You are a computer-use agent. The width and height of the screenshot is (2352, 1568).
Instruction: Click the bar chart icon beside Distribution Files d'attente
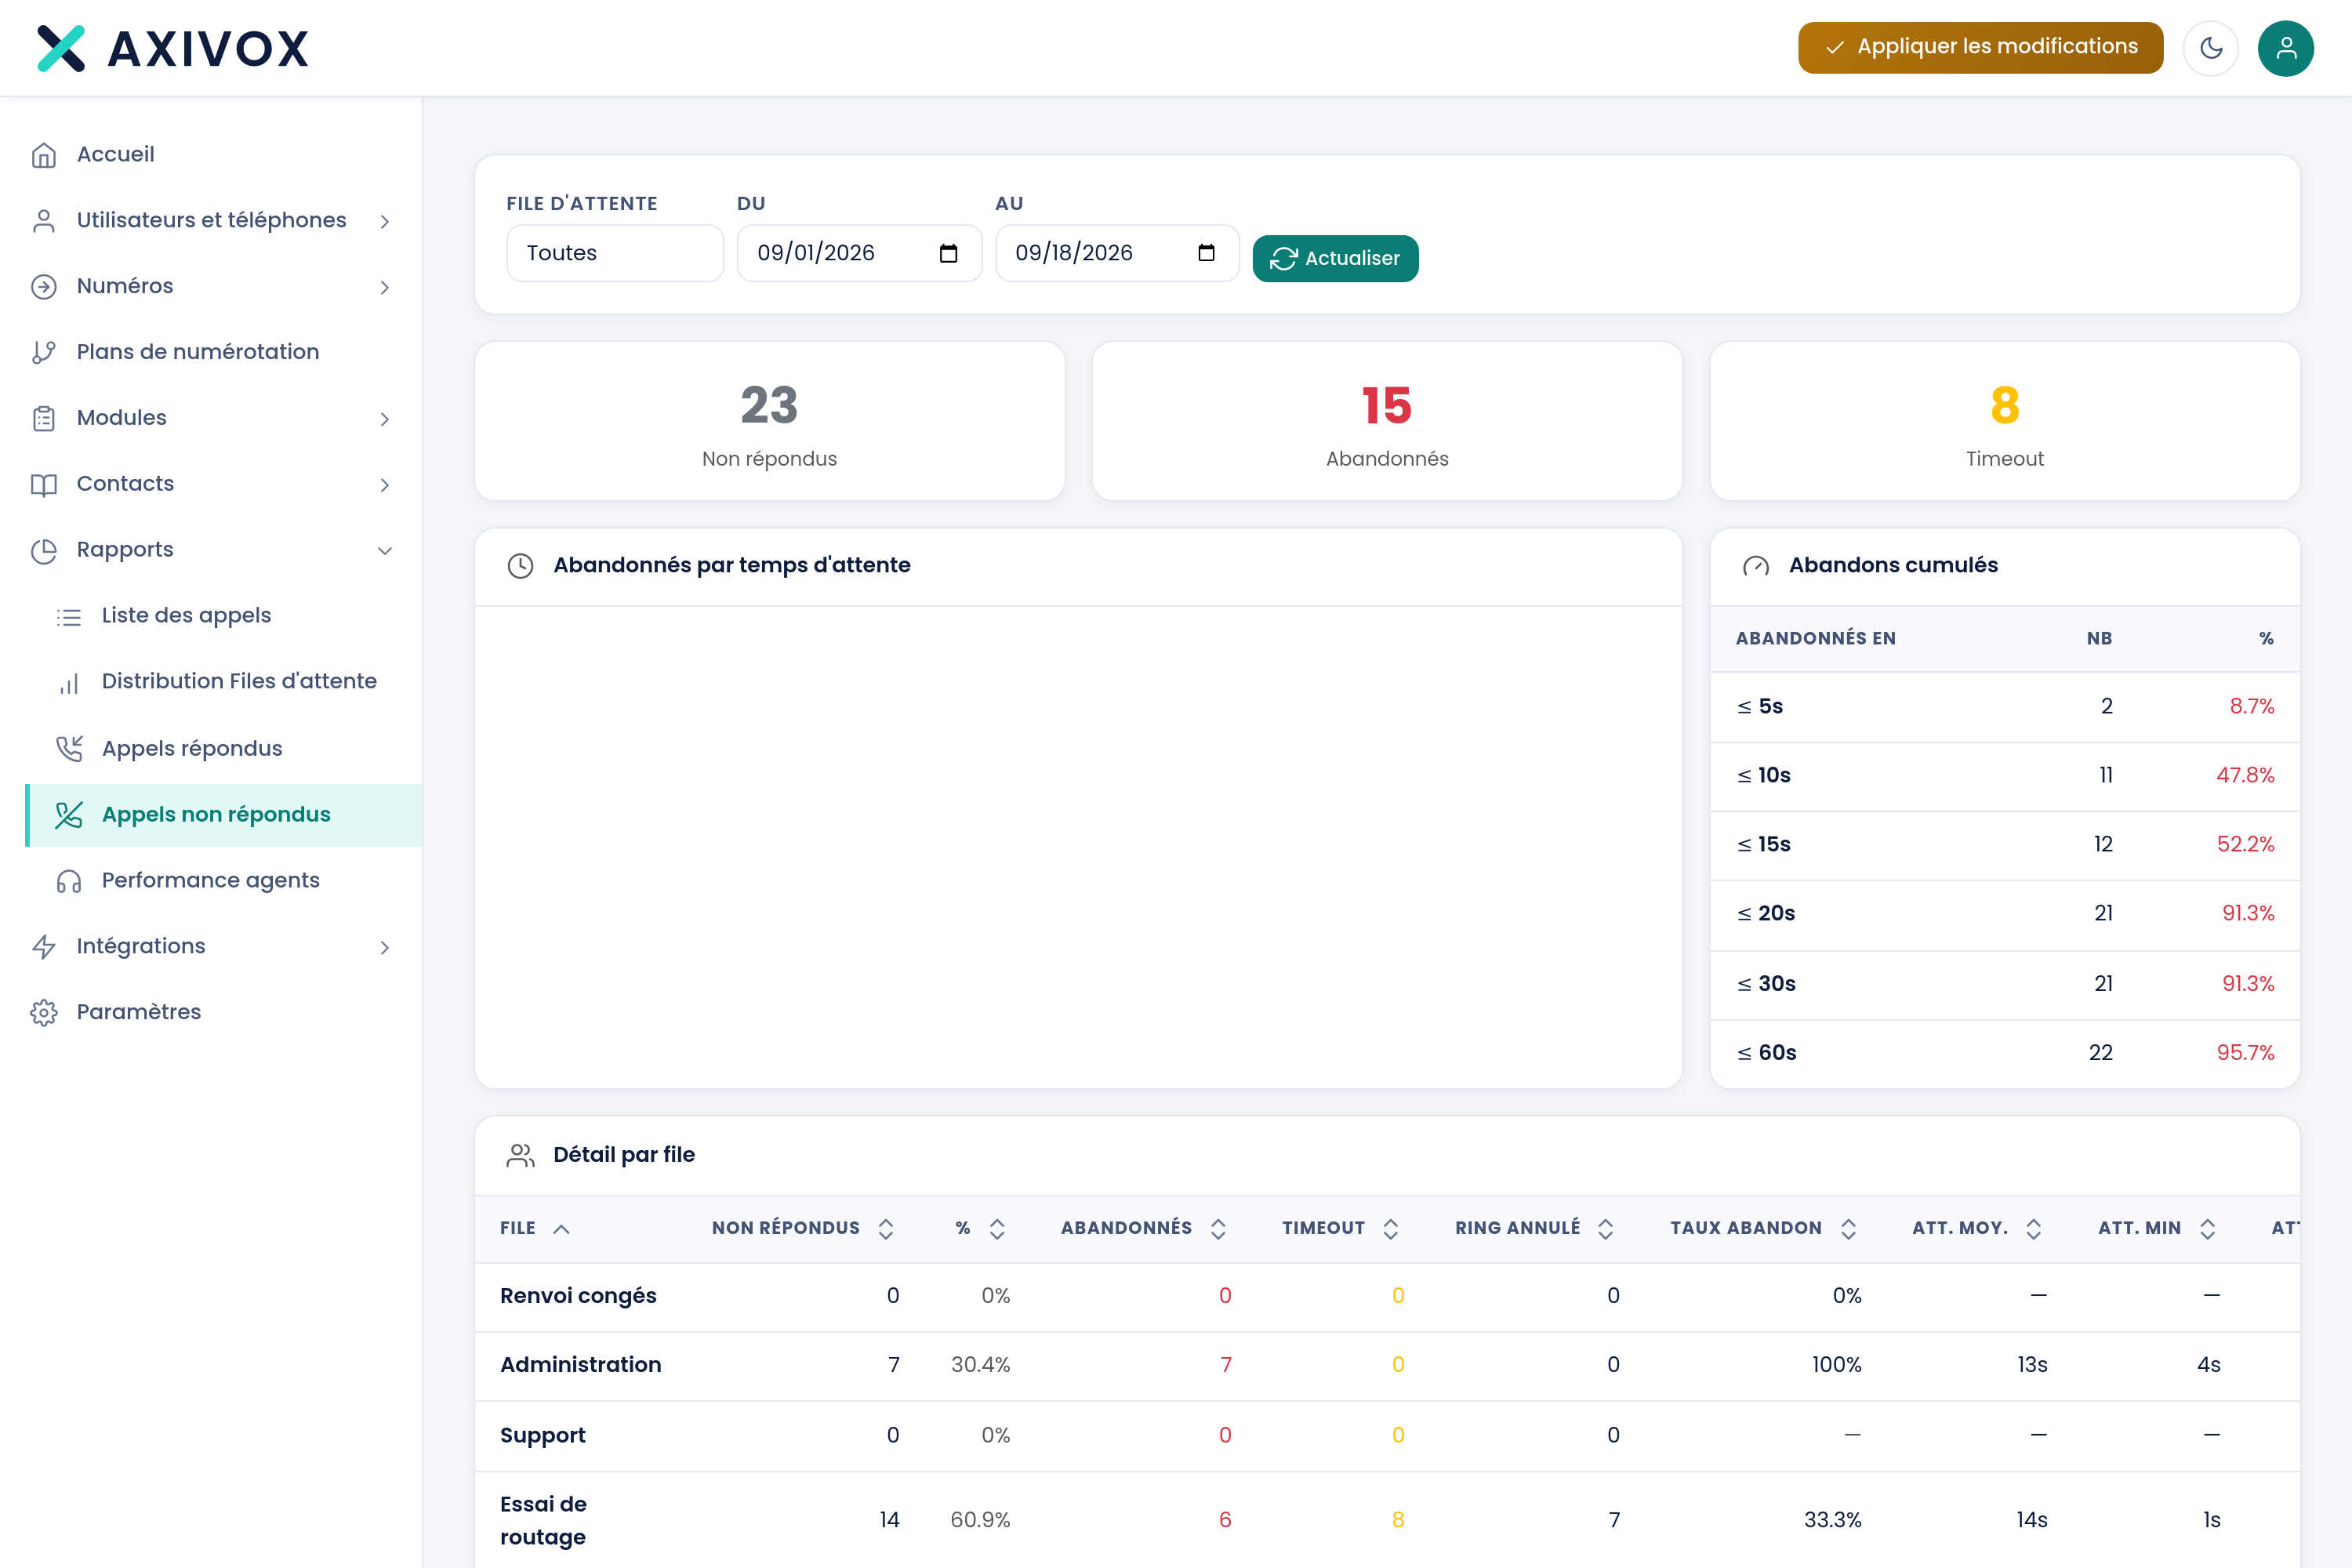point(69,683)
